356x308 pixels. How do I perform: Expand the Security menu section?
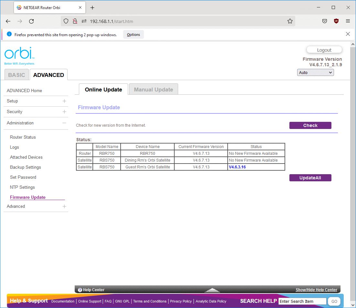[64, 112]
